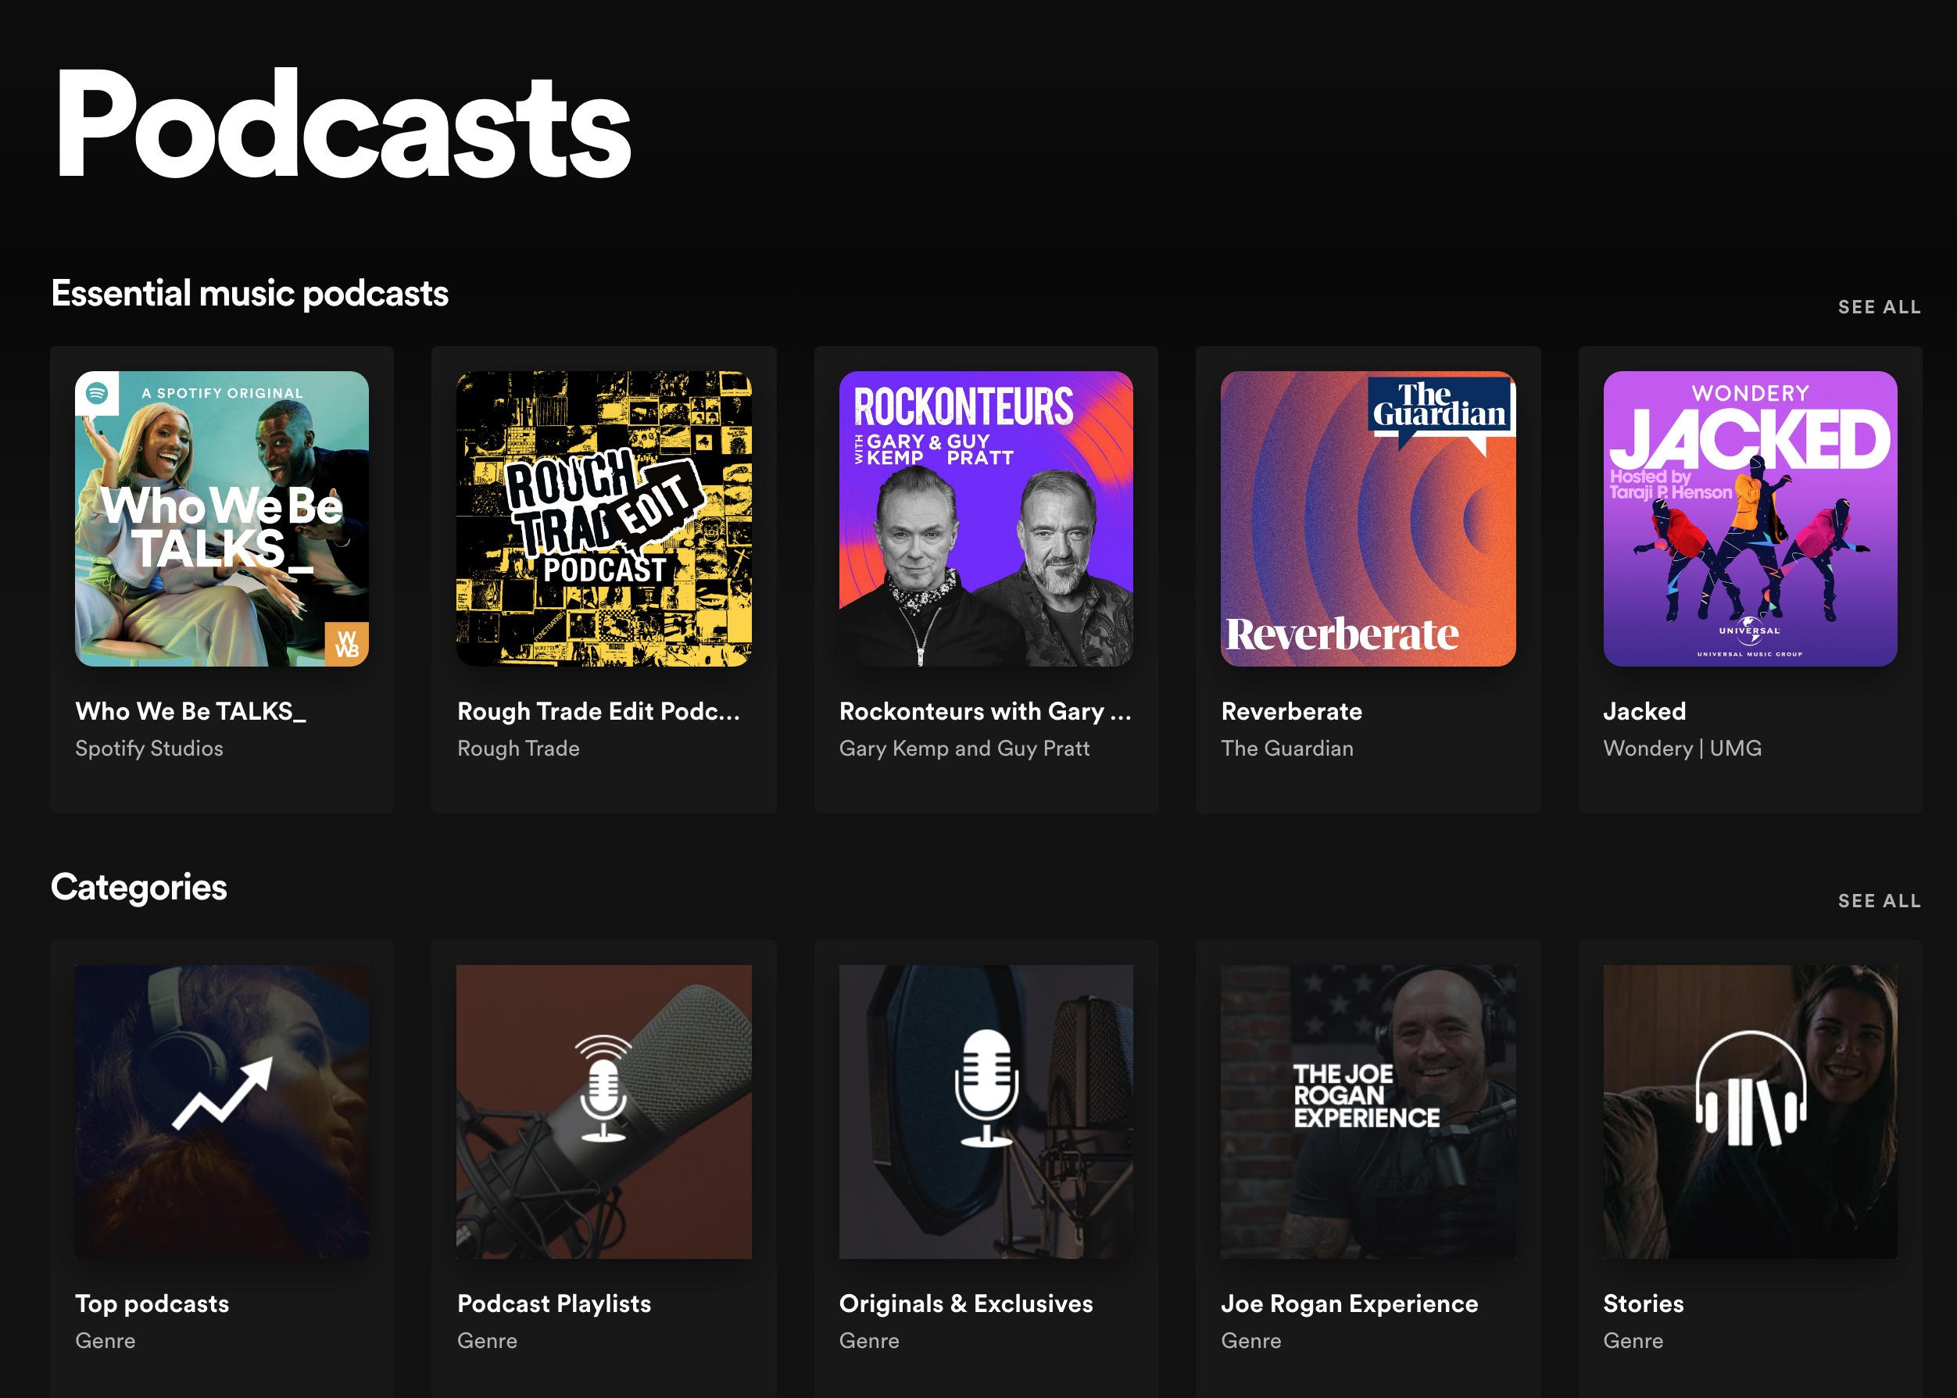Click the Spotify logo on Who We Be cover
The width and height of the screenshot is (1957, 1398).
tap(97, 393)
